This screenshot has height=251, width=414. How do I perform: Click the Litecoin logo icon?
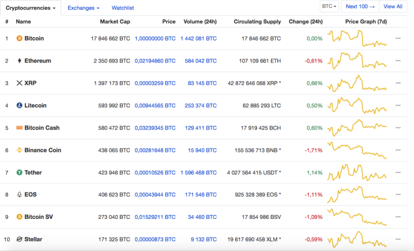click(x=19, y=105)
